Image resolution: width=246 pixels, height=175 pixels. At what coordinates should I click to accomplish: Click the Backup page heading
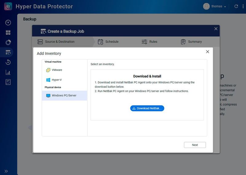[x=30, y=19]
